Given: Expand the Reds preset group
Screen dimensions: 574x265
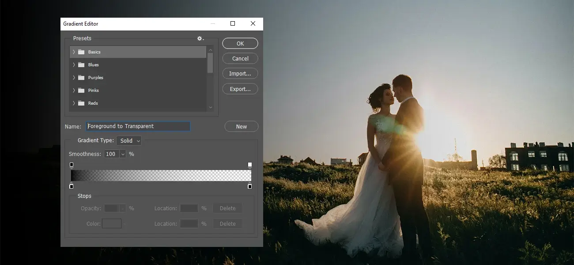Looking at the screenshot, I should [74, 103].
